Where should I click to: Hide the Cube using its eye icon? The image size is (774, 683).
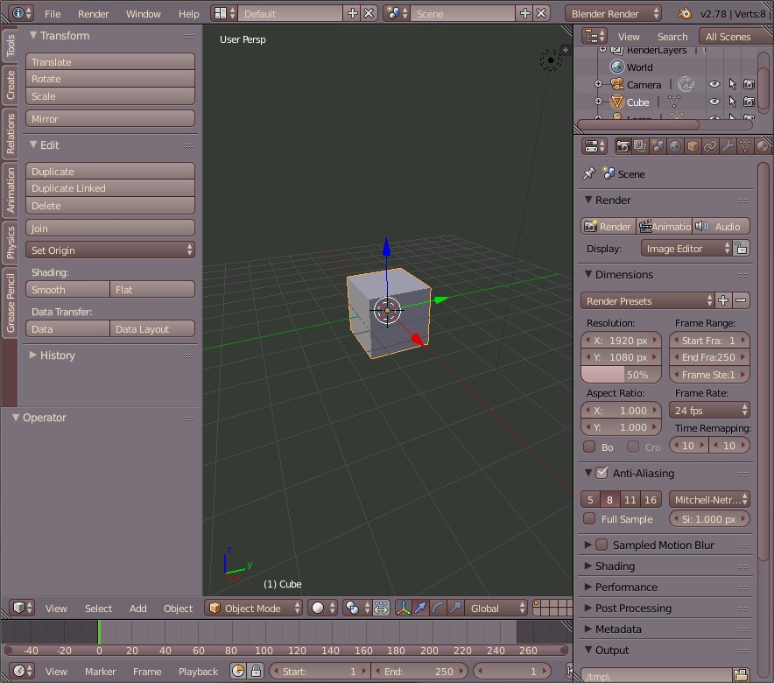tap(714, 102)
